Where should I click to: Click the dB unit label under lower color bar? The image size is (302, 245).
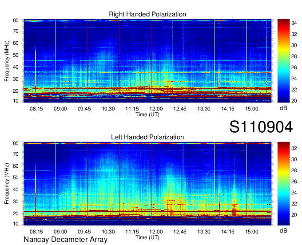[283, 230]
